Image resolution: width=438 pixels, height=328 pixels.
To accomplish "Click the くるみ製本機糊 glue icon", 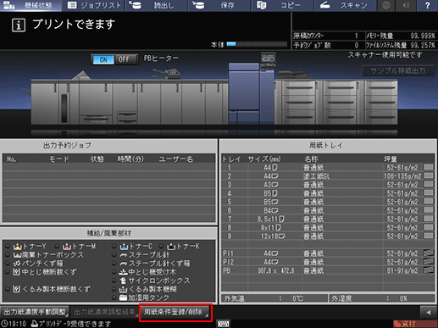I will click(124, 289).
